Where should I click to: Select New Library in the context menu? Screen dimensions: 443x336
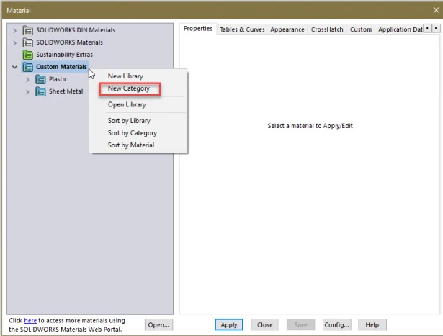pos(125,76)
